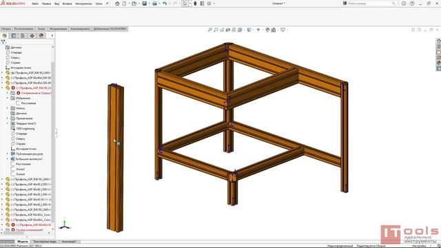Print using the printer icon
Screen dimensions: 441x248
154,3
